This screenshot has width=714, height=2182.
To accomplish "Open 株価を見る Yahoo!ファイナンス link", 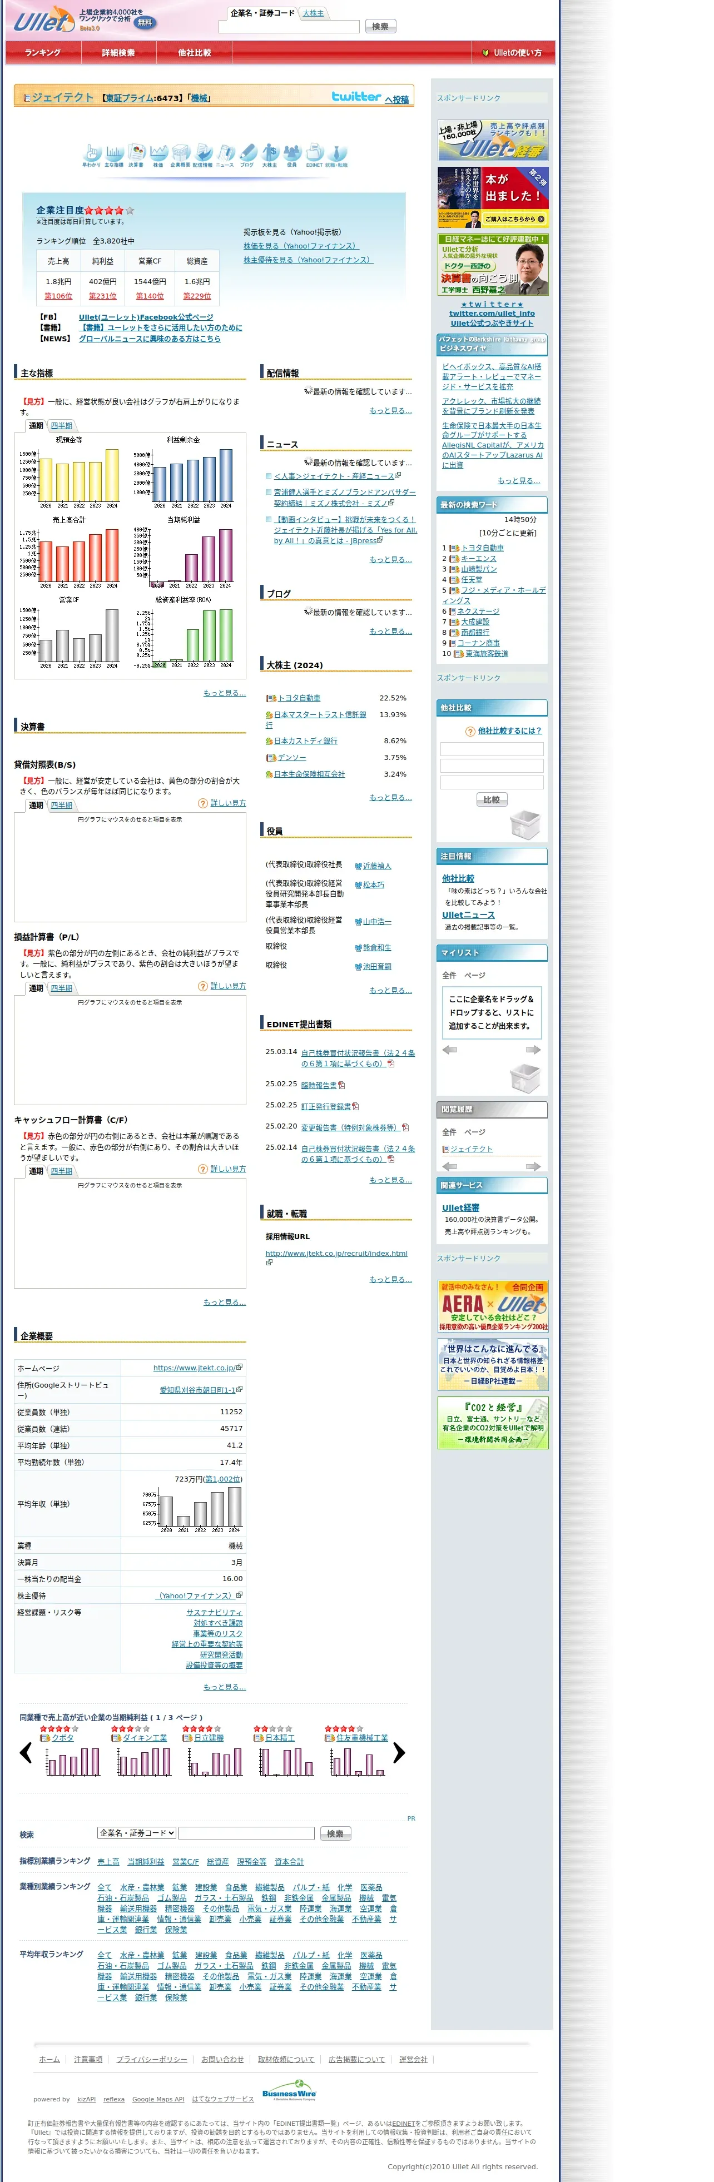I will coord(301,246).
